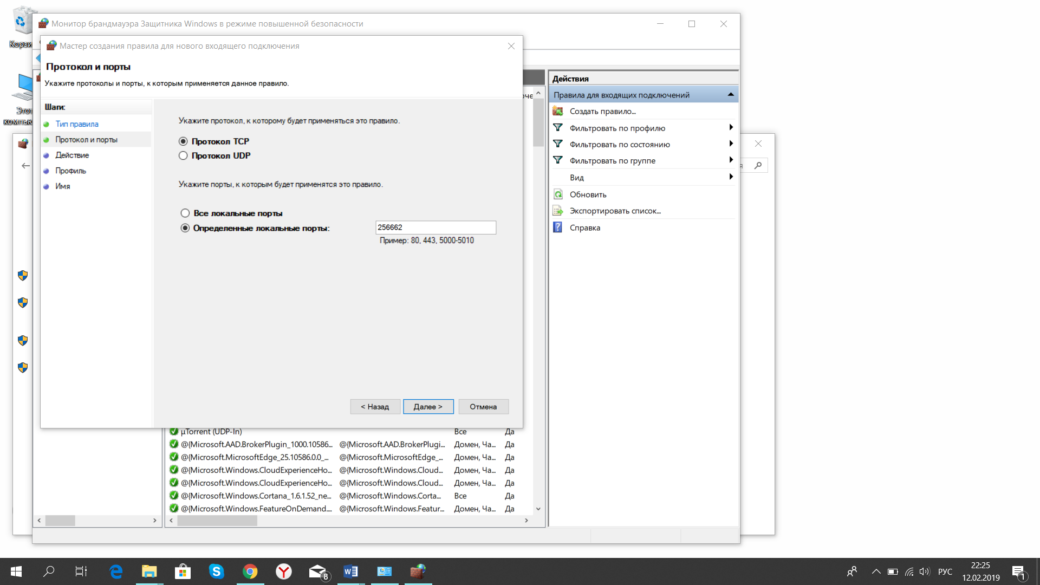Screen dimensions: 1040x585
Task: Open Microsoft Store from taskbar
Action: [x=183, y=571]
